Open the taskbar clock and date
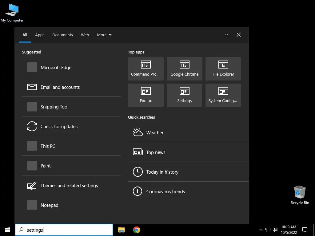Image resolution: width=315 pixels, height=236 pixels. pyautogui.click(x=289, y=230)
